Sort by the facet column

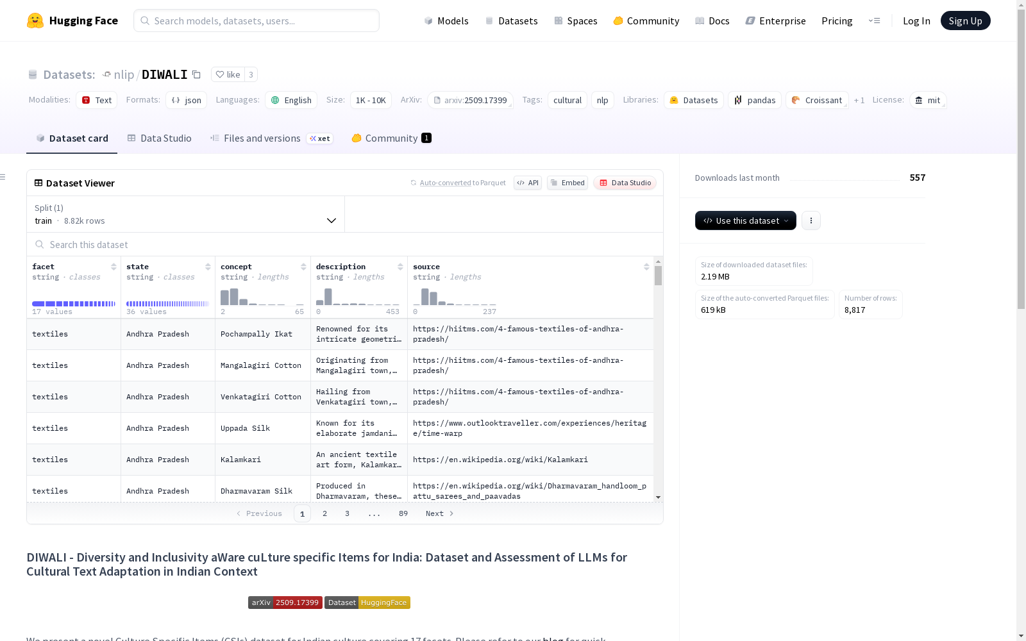click(114, 267)
